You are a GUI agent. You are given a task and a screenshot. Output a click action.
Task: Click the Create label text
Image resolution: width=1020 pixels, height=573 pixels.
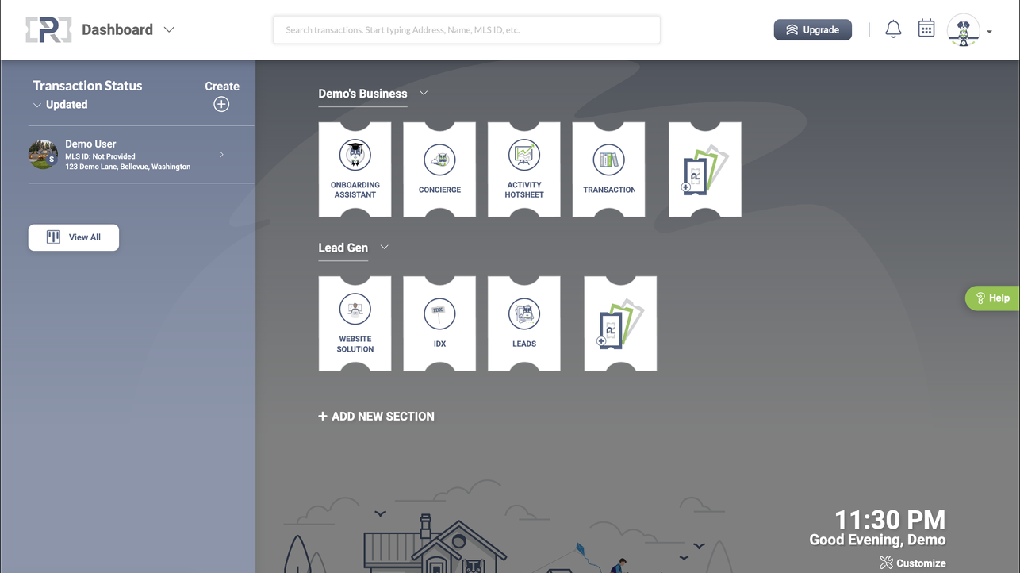pos(222,87)
